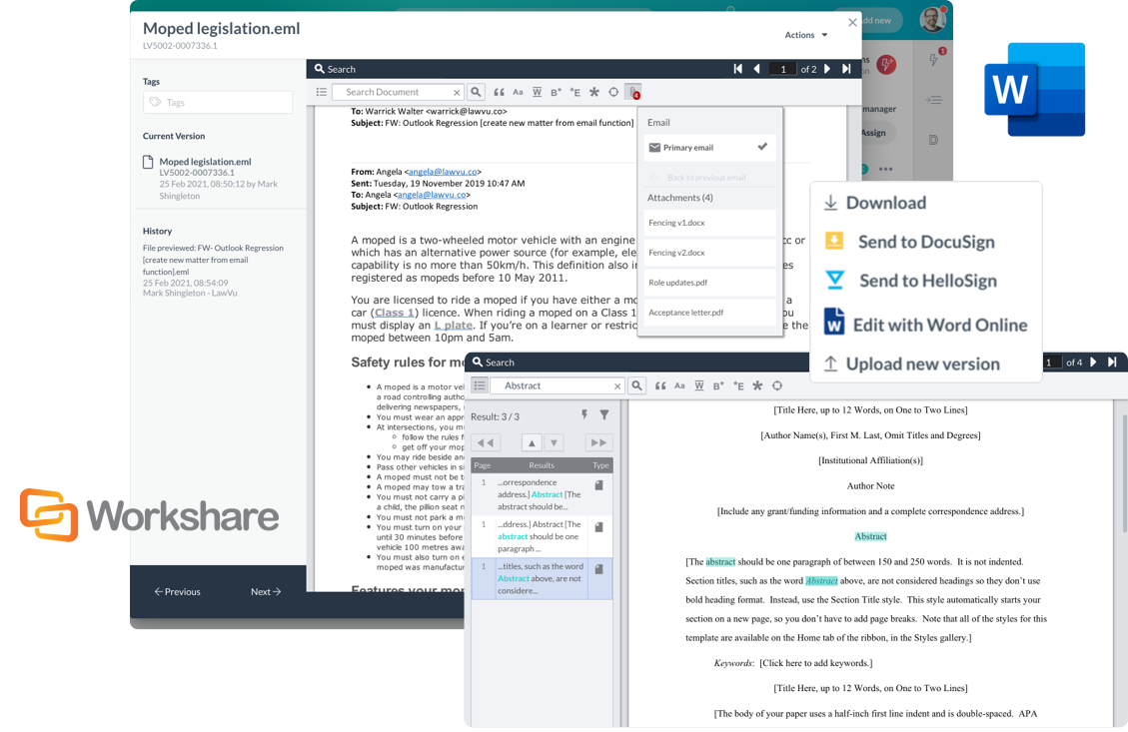Toggle the results list in the Abstract search viewer
The height and width of the screenshot is (732, 1128).
tap(480, 385)
